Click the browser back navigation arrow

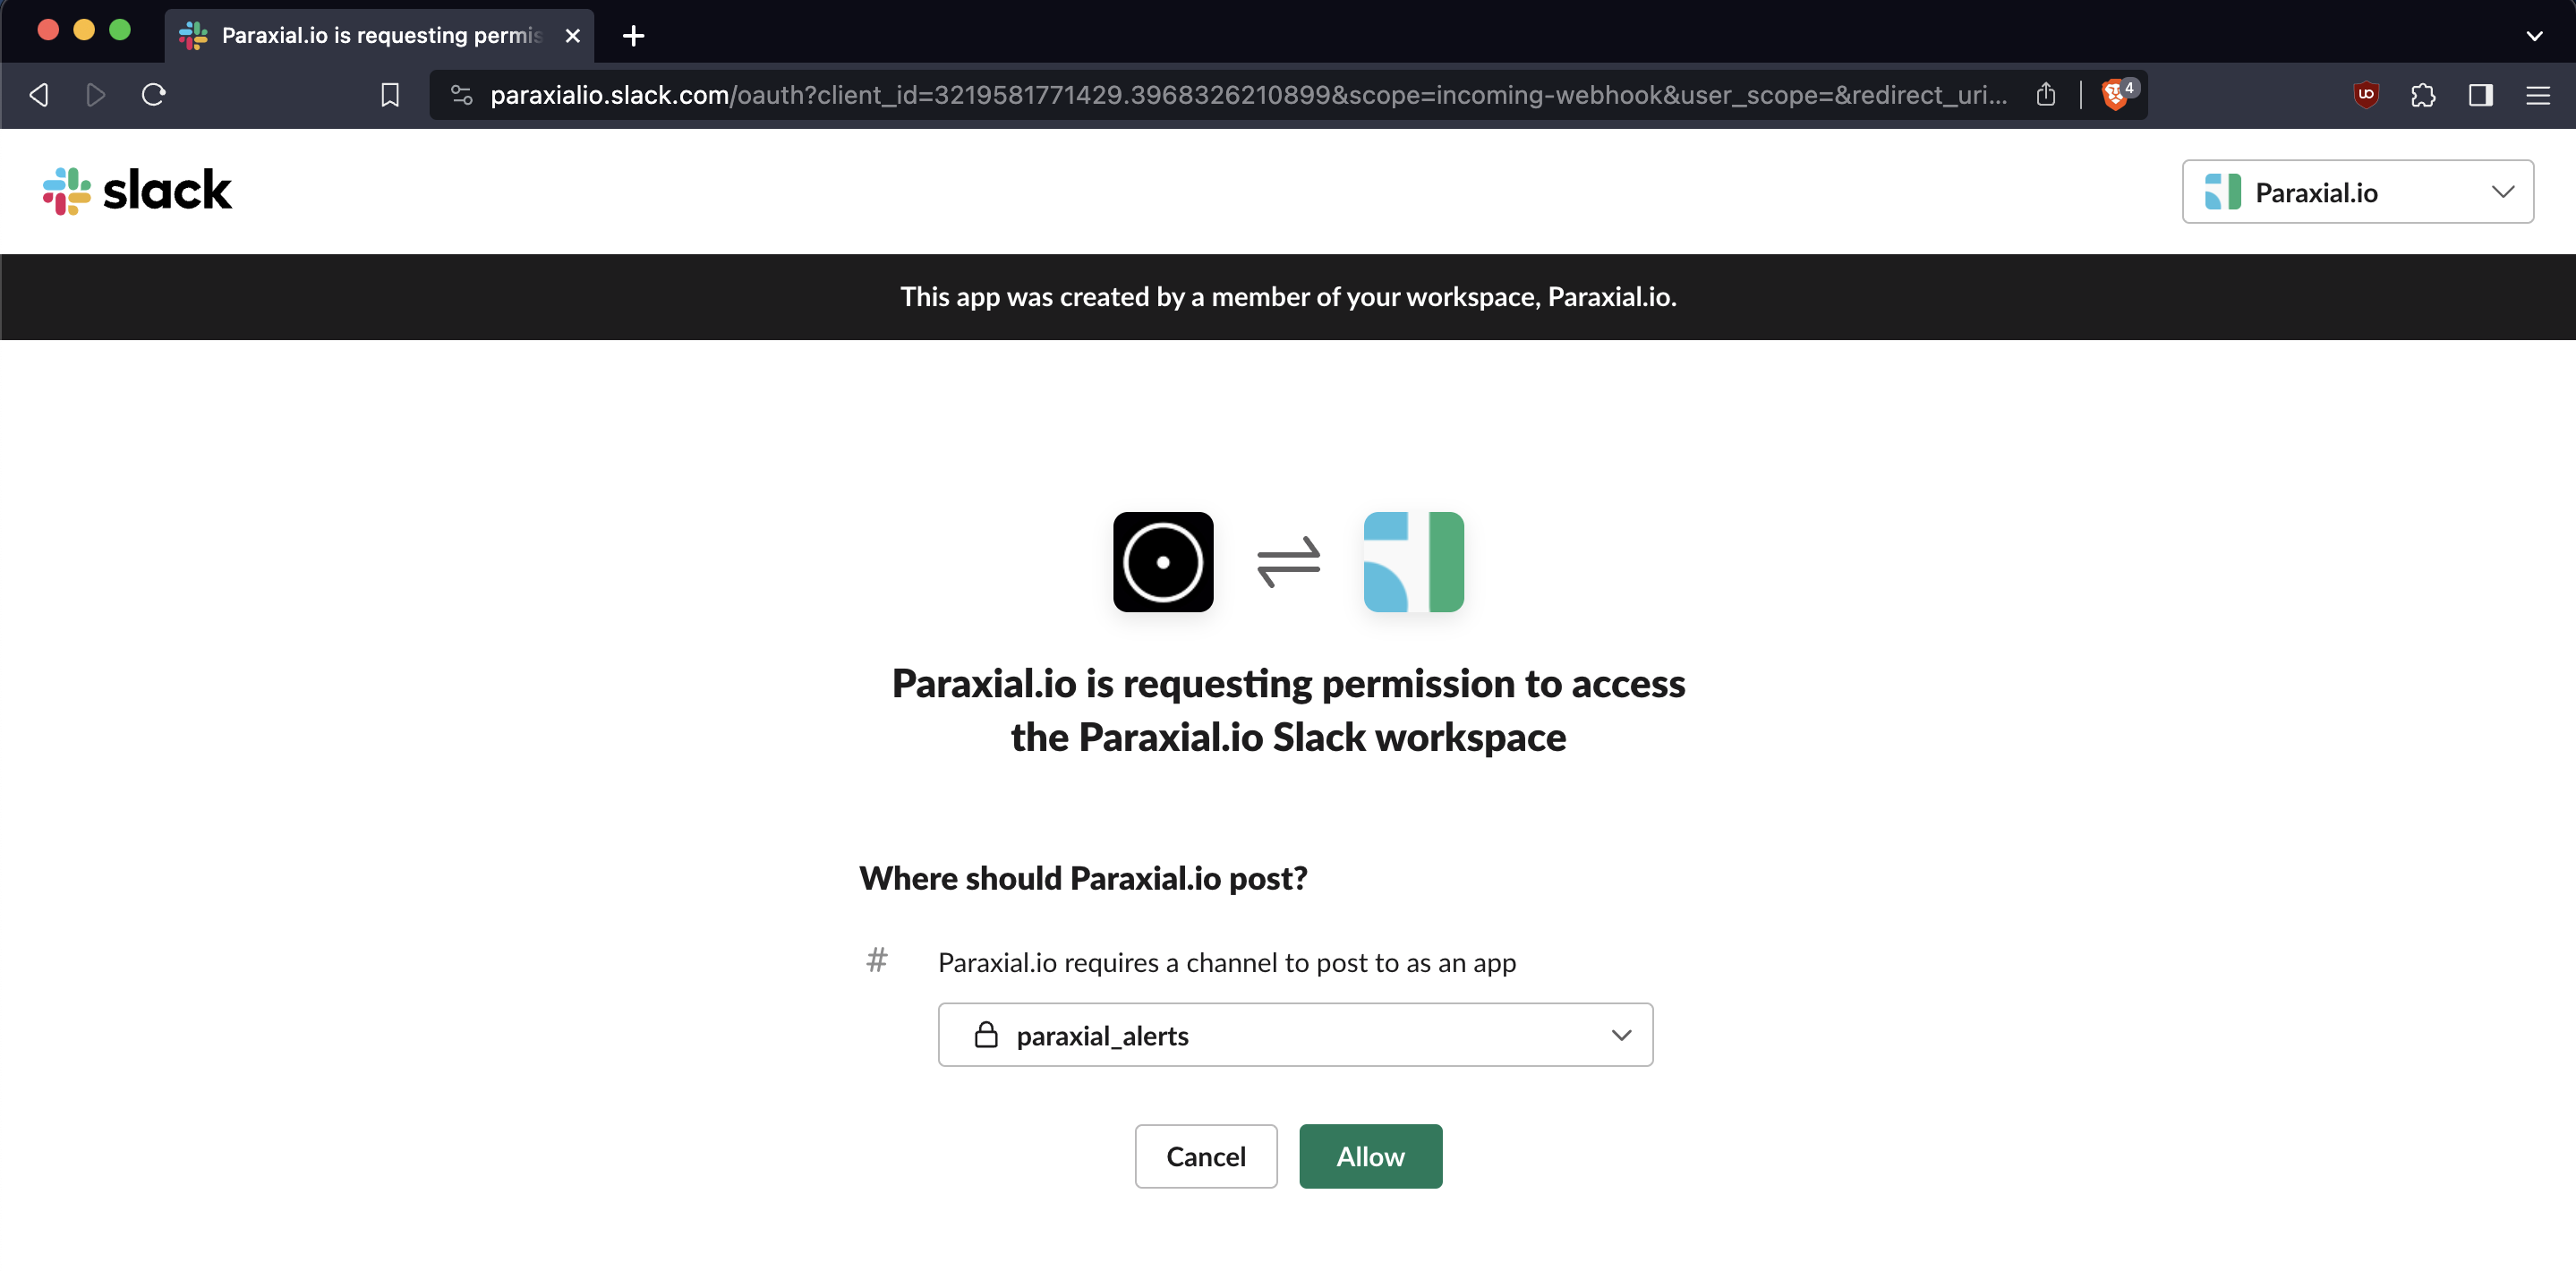pos(36,95)
